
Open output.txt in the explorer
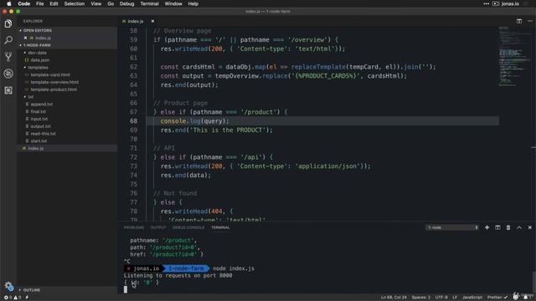point(40,126)
